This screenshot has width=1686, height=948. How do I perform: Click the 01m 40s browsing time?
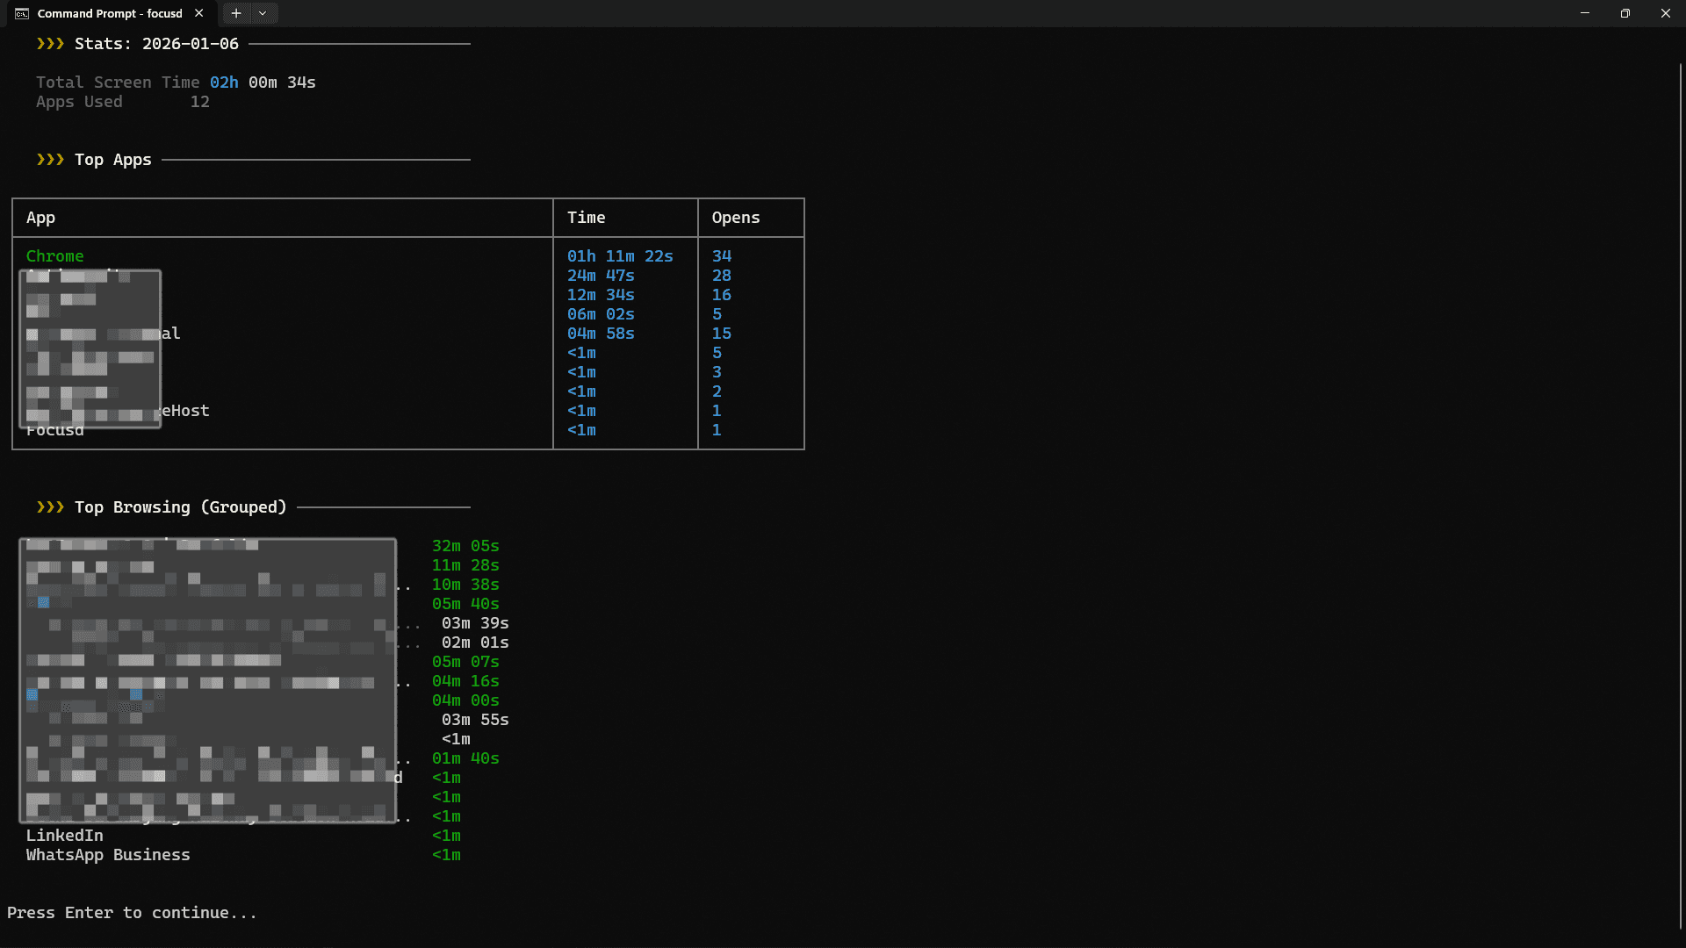[x=465, y=758]
